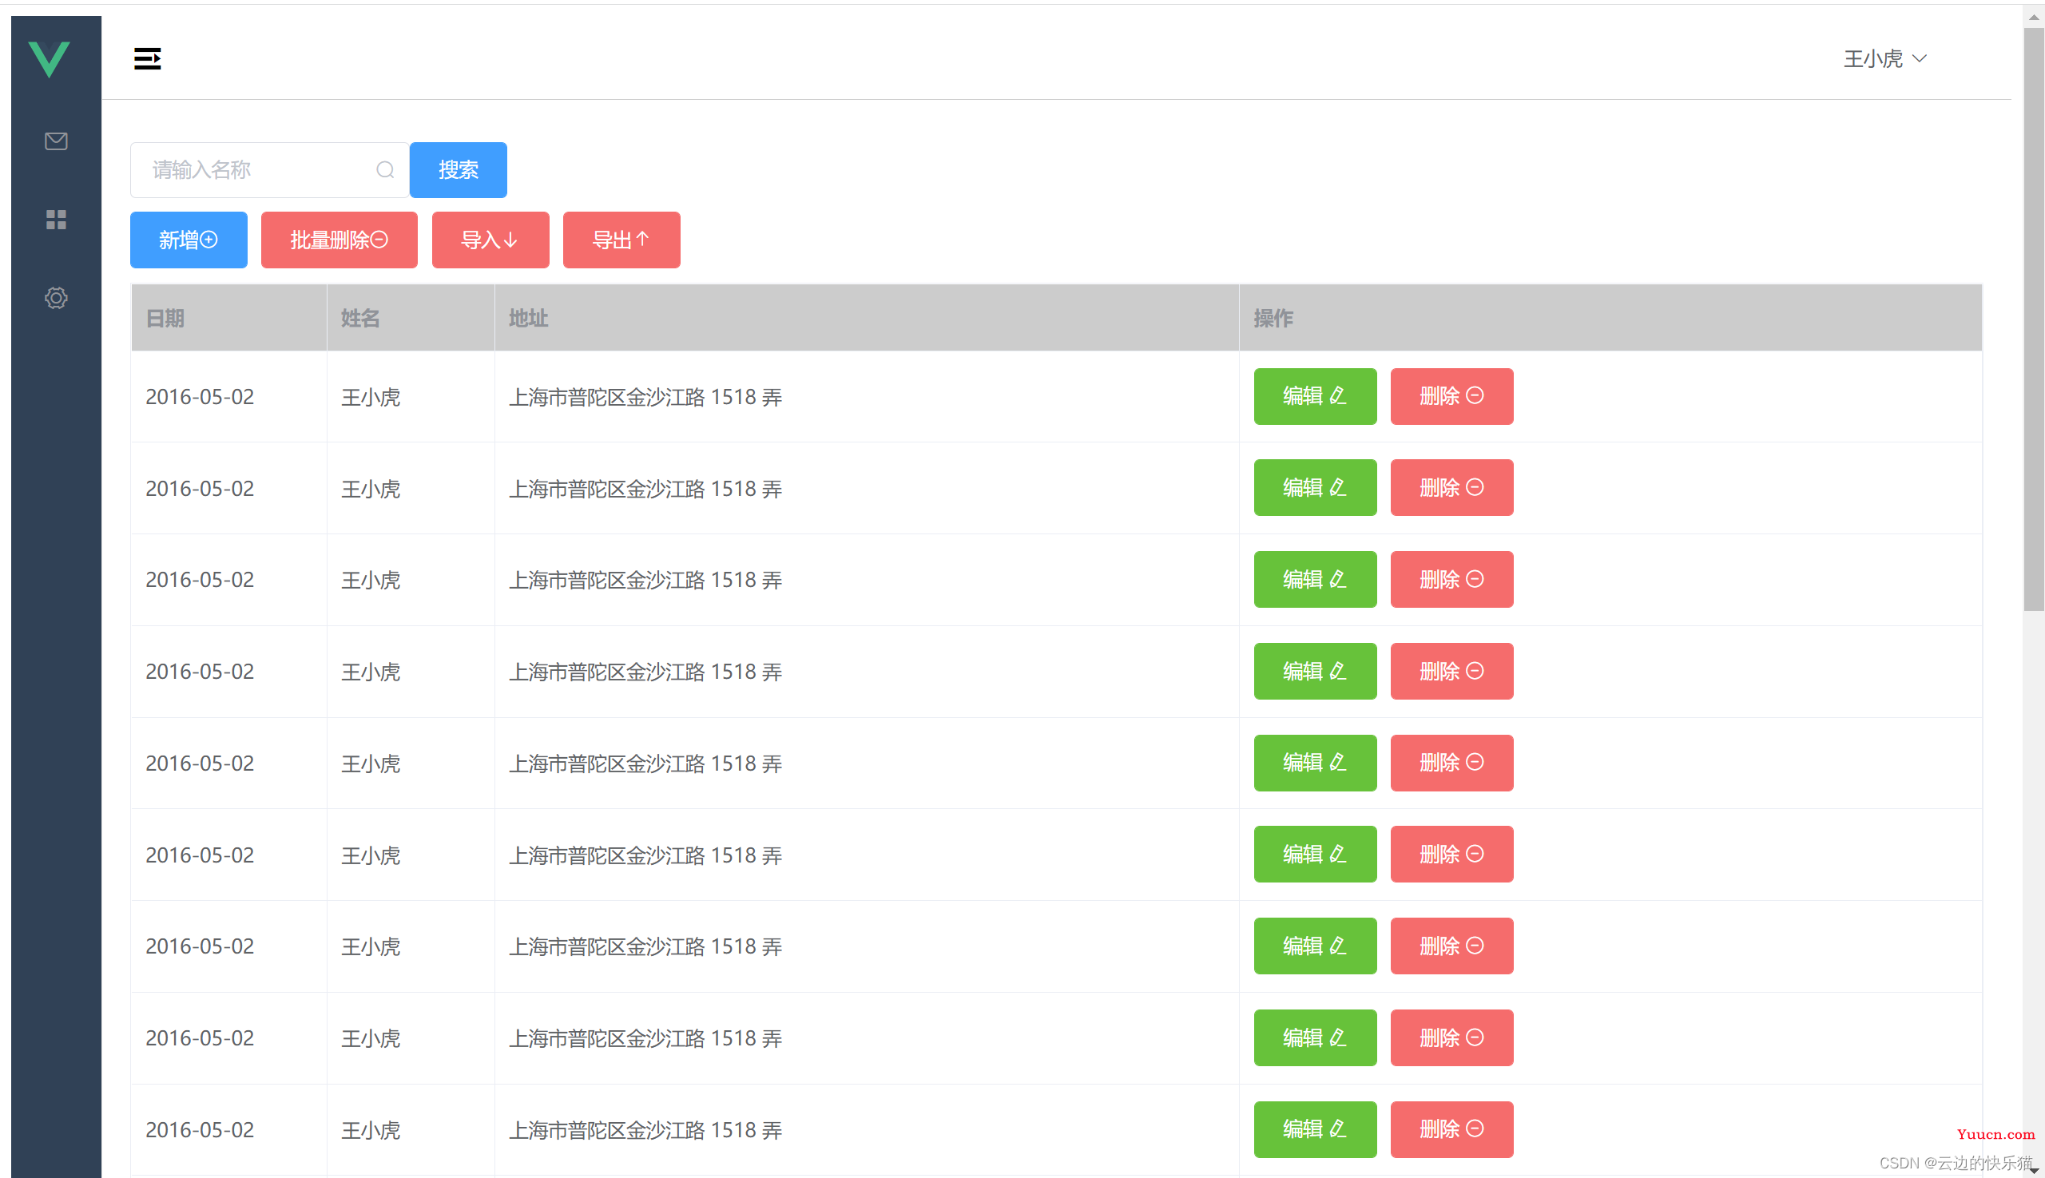Click 删除 delete button on fifth row
The width and height of the screenshot is (2045, 1178).
(1452, 763)
